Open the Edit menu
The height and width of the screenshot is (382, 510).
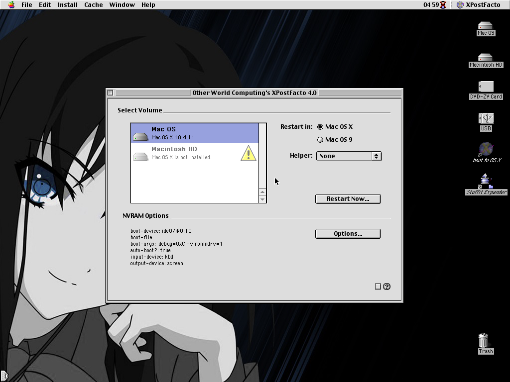pyautogui.click(x=45, y=4)
